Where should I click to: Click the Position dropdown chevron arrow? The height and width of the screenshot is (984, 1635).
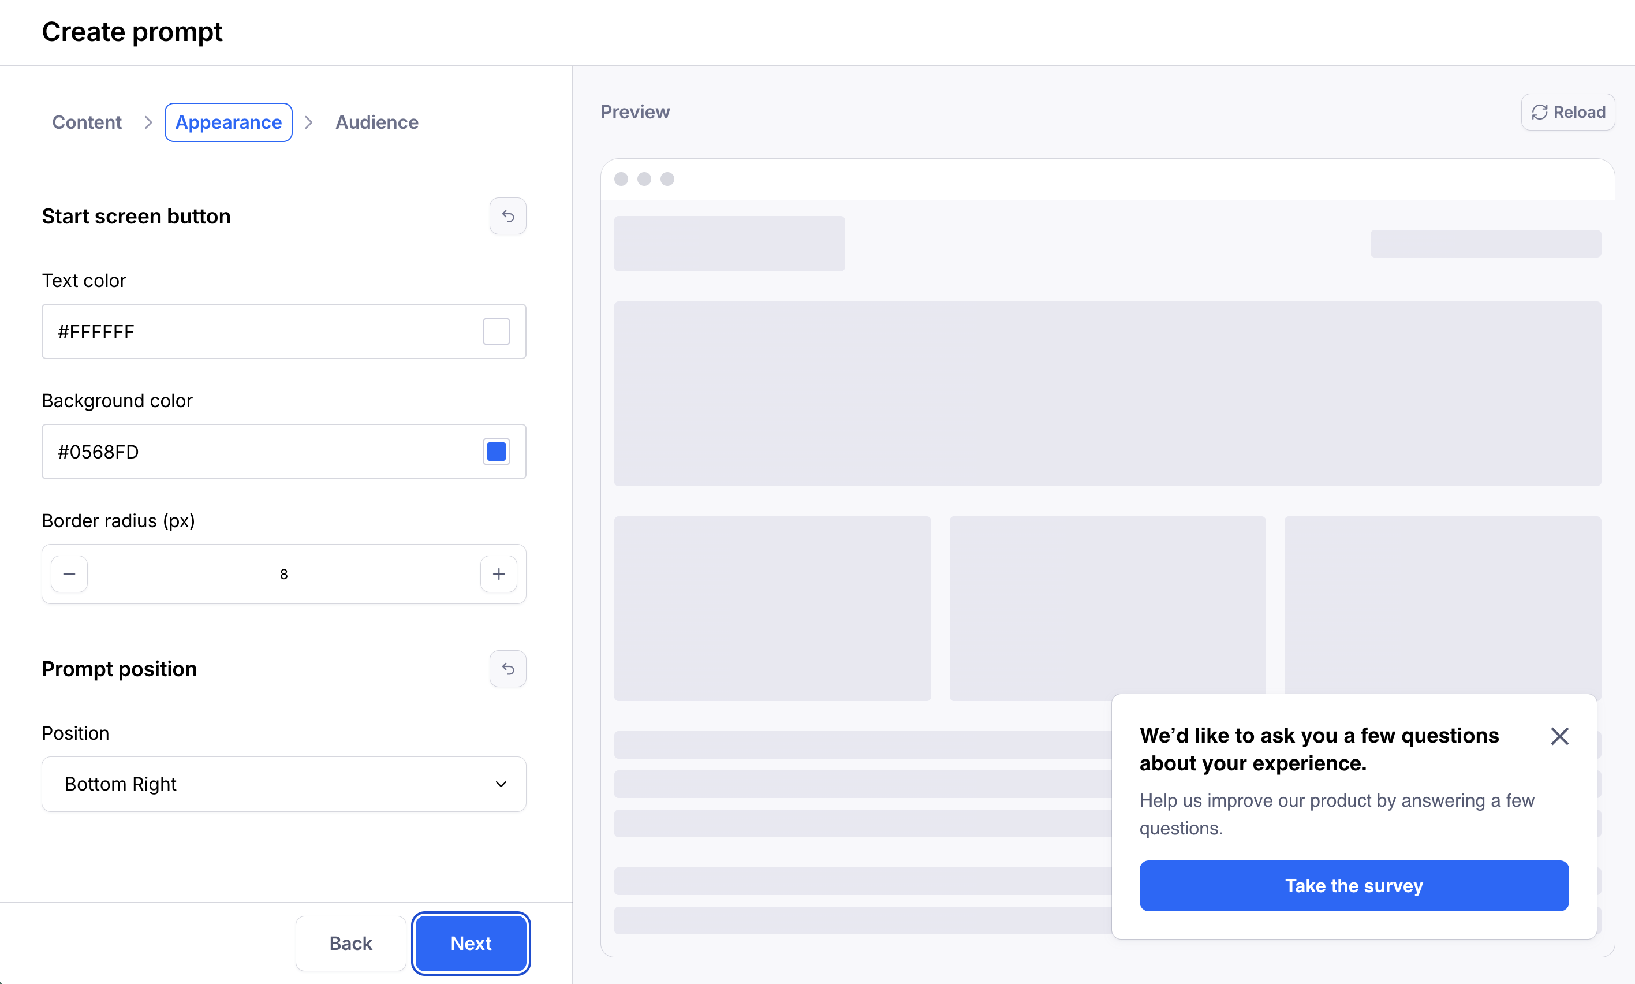pyautogui.click(x=501, y=784)
